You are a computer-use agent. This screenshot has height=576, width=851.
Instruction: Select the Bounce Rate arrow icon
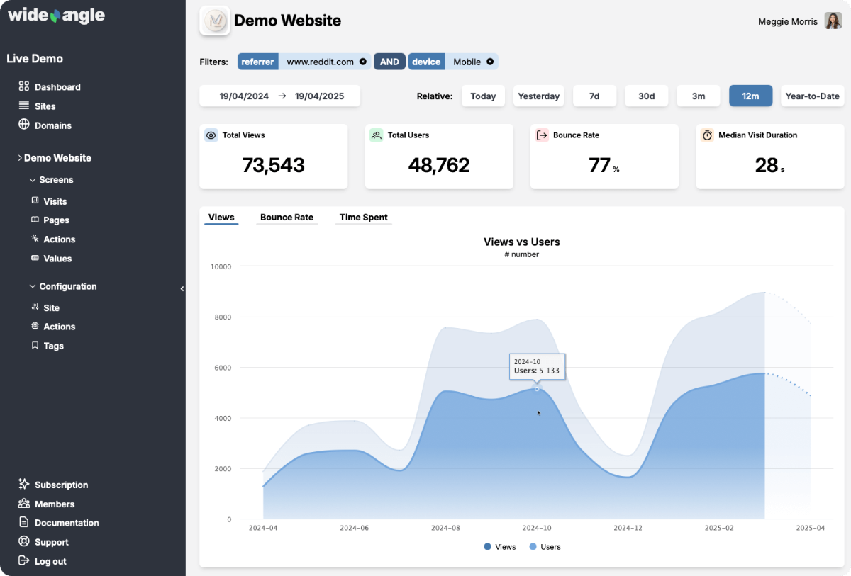542,135
